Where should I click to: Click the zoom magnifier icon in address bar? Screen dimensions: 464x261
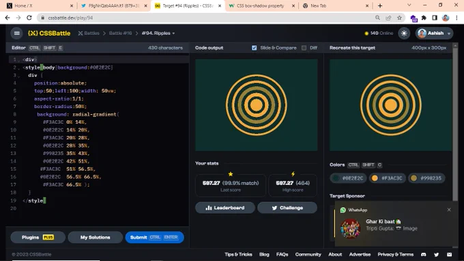tap(377, 18)
